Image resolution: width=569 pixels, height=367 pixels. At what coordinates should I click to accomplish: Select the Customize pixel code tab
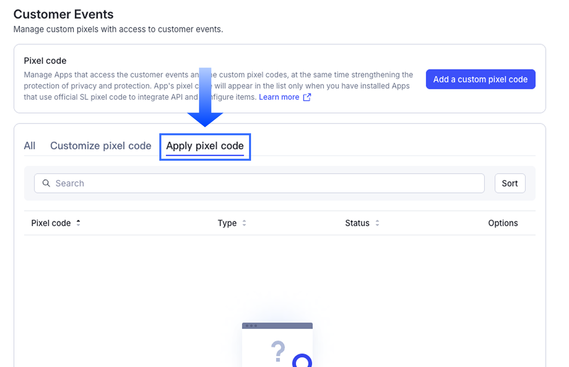click(100, 146)
